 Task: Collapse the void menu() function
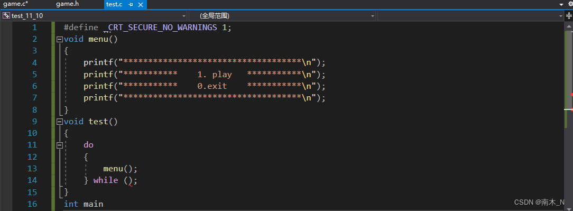click(60, 39)
